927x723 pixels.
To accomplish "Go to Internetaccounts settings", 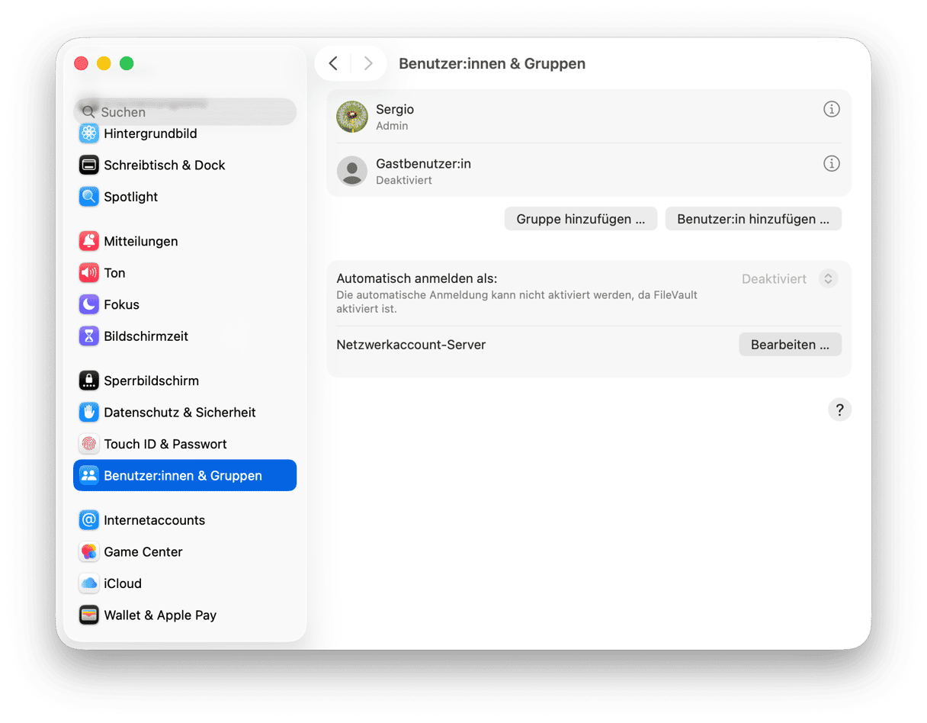I will [154, 520].
